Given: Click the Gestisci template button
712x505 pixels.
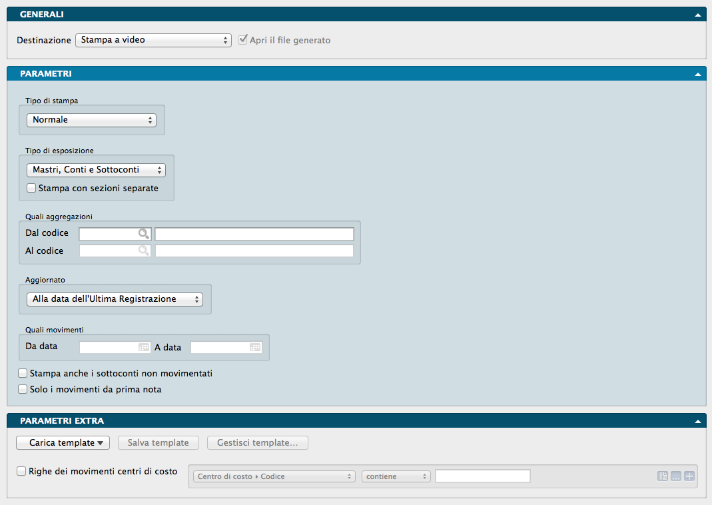Looking at the screenshot, I should [258, 443].
